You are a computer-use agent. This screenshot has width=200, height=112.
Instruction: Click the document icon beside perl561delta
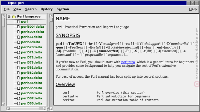(18, 37)
